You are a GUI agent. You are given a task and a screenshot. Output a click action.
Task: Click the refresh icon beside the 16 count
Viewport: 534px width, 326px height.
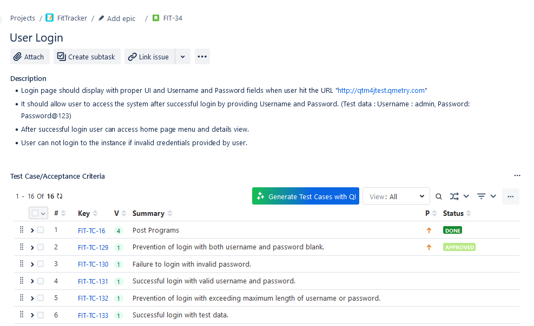(x=60, y=196)
